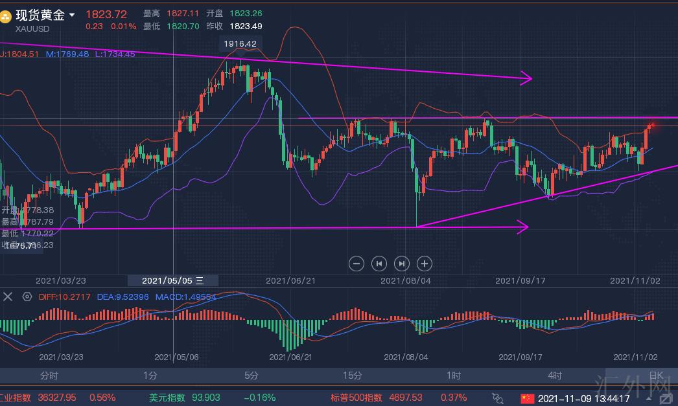Select the 5分 timeframe tab
The image size is (678, 406).
pyautogui.click(x=251, y=376)
